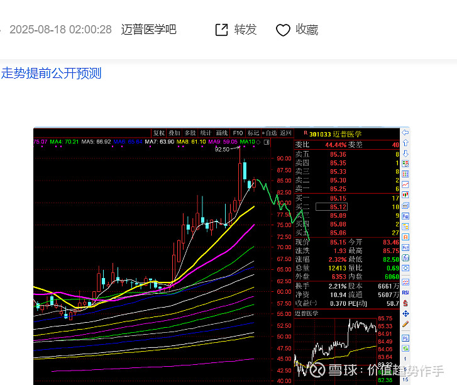Click the RSI indicator icon
Viewport: 457px width, 385px height.
pyautogui.click(x=405, y=293)
